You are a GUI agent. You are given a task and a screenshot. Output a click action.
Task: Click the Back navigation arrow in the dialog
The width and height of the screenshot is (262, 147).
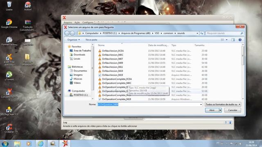[67, 33]
